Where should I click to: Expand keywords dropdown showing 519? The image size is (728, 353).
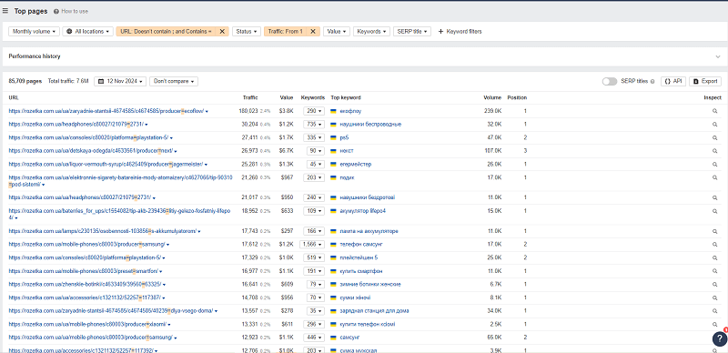coord(314,257)
